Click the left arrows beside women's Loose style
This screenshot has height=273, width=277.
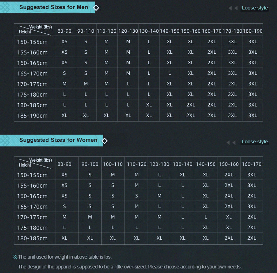point(231,142)
